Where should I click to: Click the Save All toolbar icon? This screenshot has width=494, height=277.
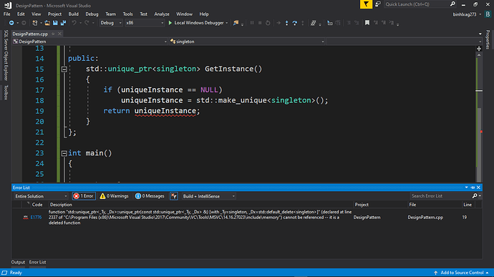click(x=63, y=23)
